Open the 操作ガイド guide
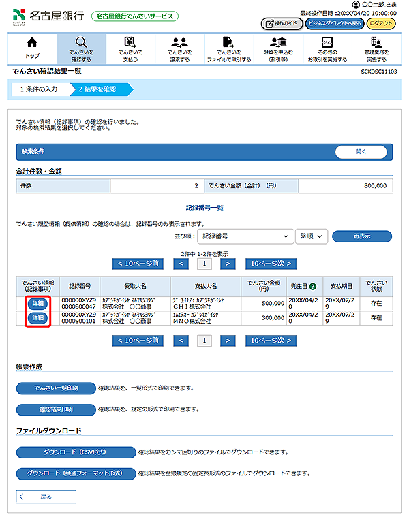 [x=281, y=23]
